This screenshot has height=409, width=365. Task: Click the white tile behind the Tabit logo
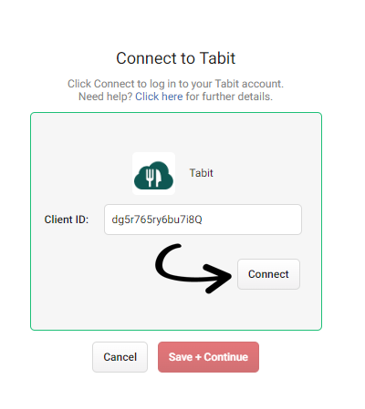pos(153,173)
